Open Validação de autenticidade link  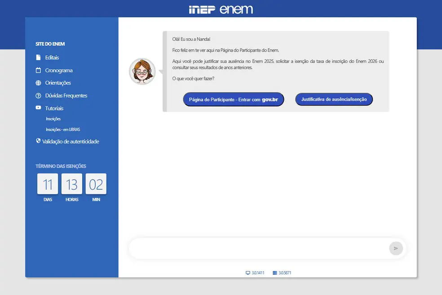71,141
